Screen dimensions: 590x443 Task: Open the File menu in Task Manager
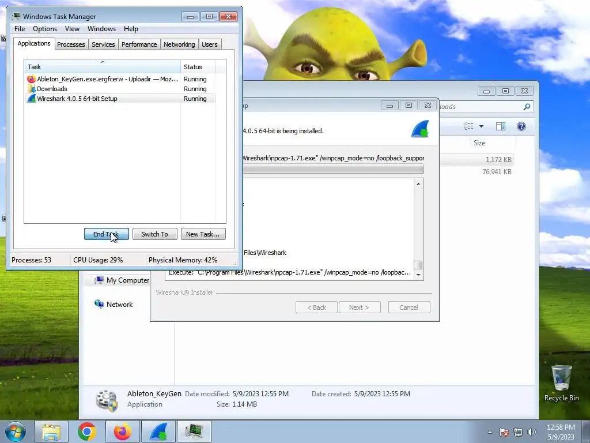pyautogui.click(x=20, y=29)
